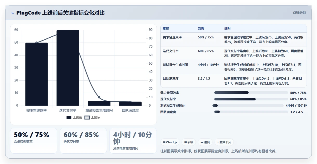
Task: Click description text for 测试报告生成时间 row
Action: click(x=263, y=67)
